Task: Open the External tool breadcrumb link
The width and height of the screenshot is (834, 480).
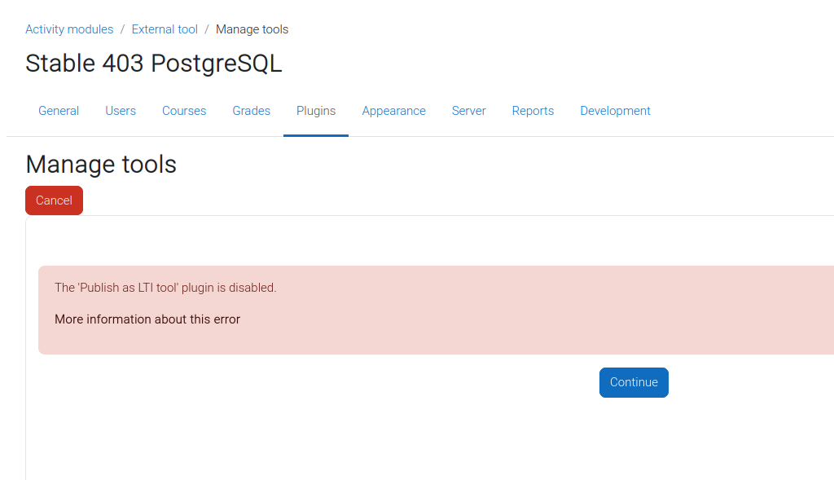Action: (x=165, y=29)
